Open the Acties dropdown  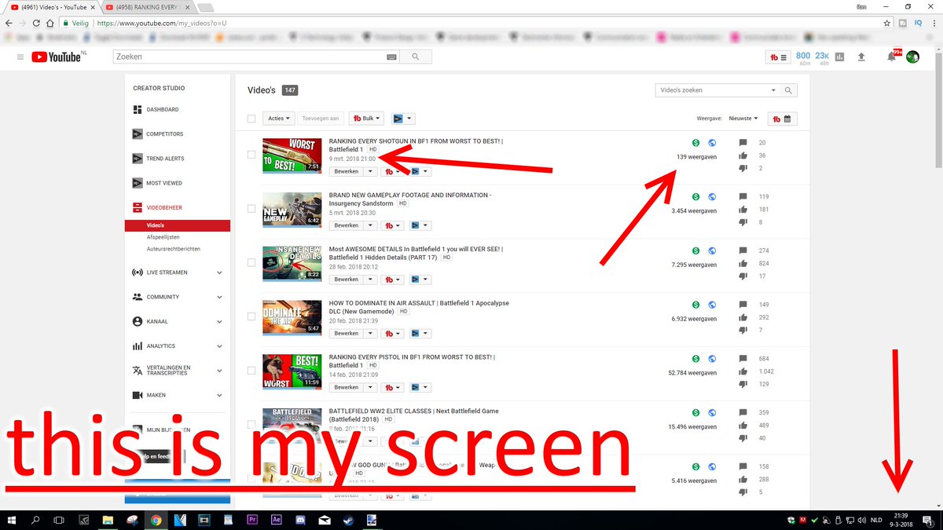click(x=279, y=119)
